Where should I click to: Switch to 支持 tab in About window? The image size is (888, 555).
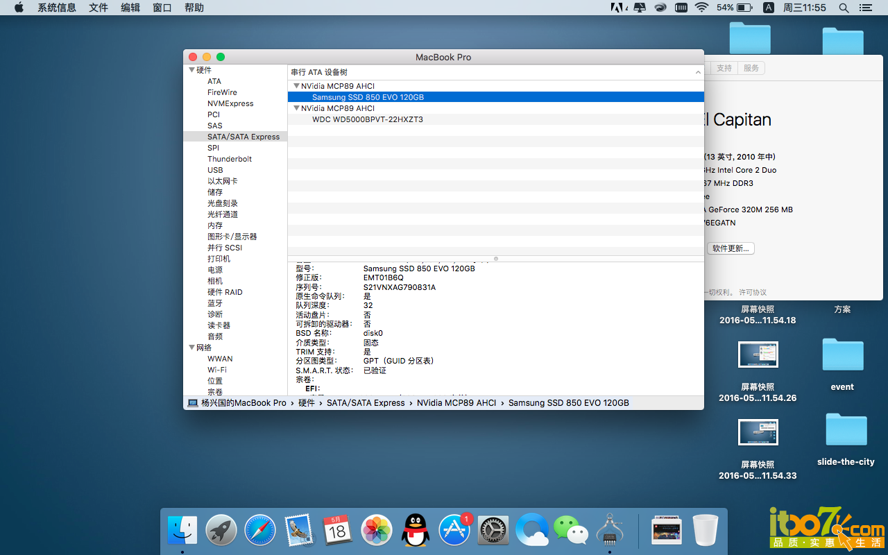(724, 68)
